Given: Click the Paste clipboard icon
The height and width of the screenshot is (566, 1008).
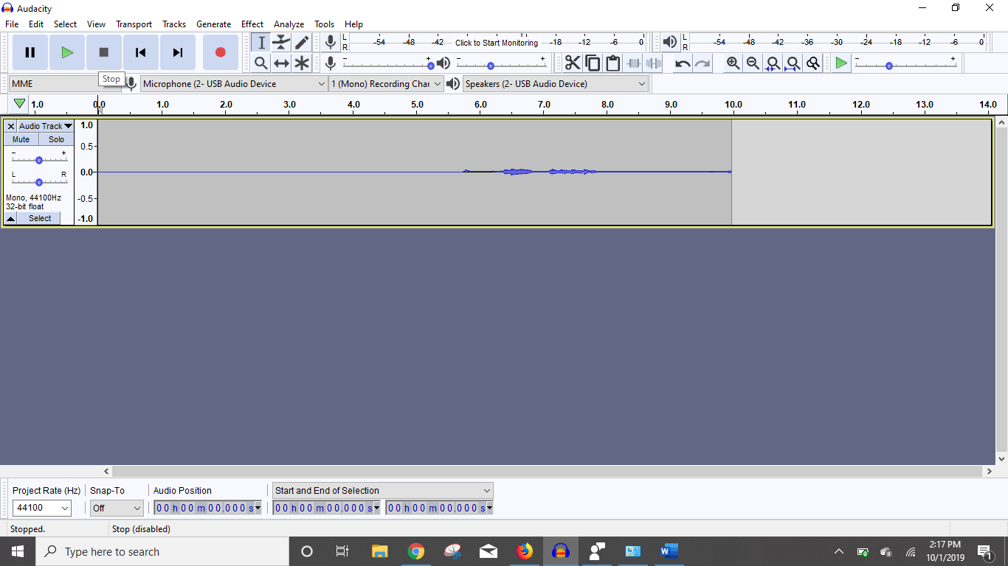Looking at the screenshot, I should click(612, 63).
